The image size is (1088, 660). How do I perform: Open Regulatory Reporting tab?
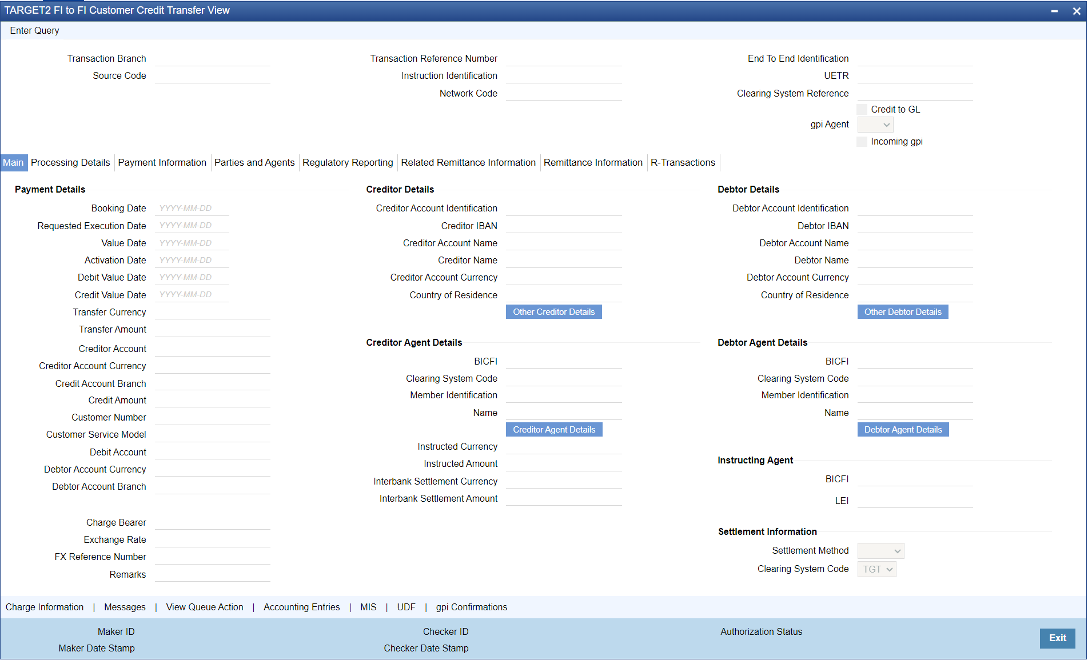point(348,163)
